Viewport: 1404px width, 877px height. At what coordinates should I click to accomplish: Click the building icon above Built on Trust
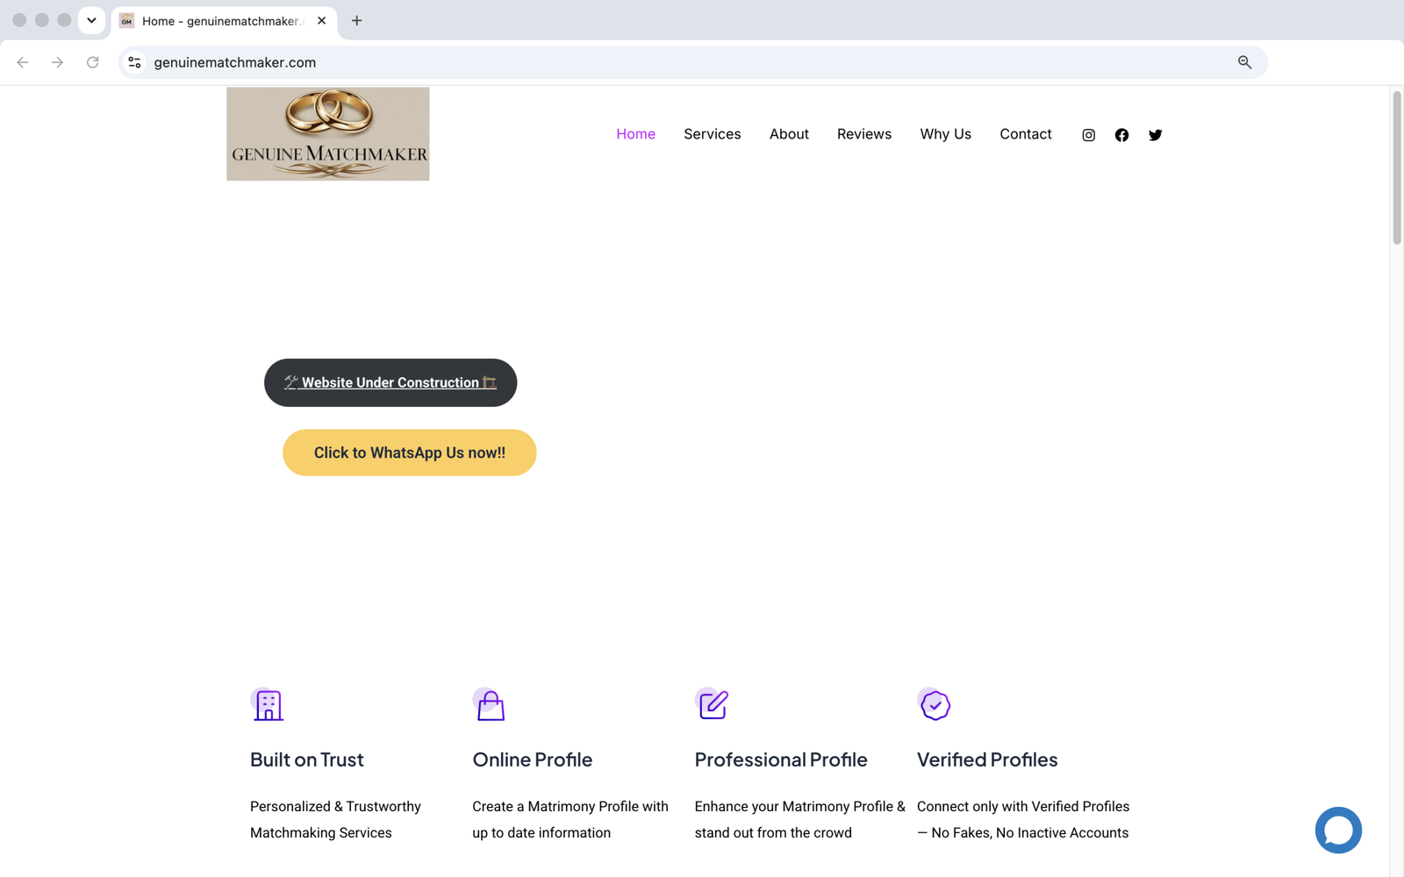click(268, 704)
